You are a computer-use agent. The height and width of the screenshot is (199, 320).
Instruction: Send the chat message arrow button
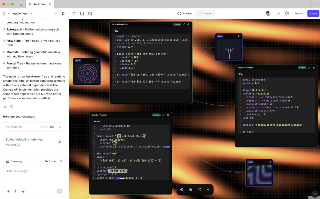pyautogui.click(x=59, y=191)
